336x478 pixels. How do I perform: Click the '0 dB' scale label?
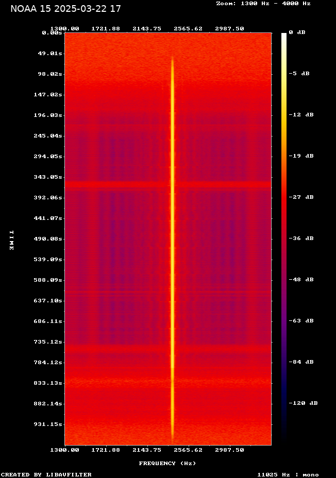pos(297,32)
